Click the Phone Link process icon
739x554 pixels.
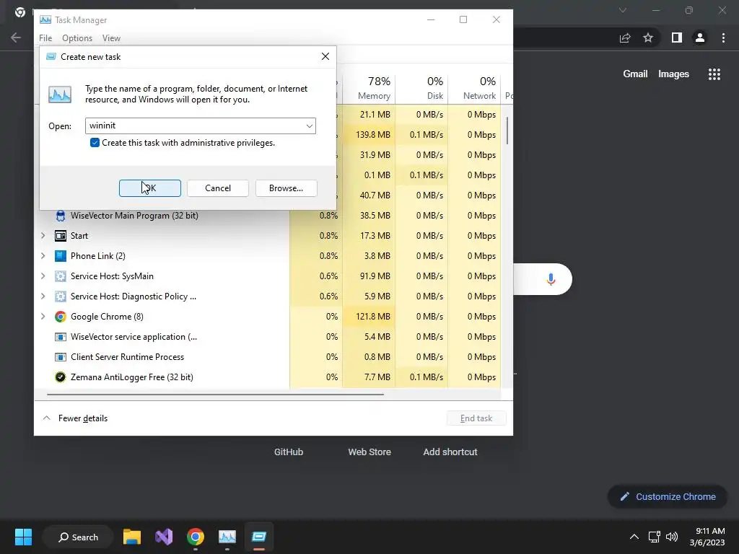[61, 256]
